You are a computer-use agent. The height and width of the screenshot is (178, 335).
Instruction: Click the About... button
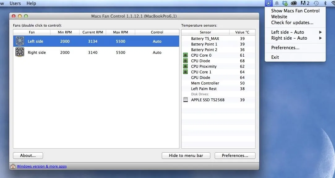pyautogui.click(x=28, y=156)
